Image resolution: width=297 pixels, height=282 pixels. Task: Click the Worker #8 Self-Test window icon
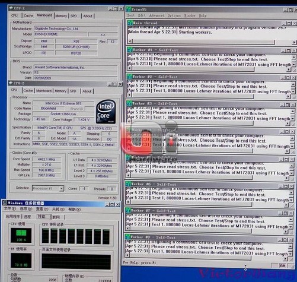point(127,237)
